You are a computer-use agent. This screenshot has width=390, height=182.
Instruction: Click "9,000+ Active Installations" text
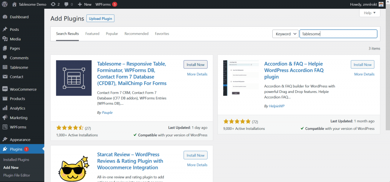244,129
